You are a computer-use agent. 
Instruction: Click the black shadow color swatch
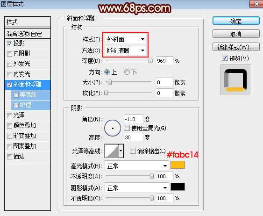(178, 187)
